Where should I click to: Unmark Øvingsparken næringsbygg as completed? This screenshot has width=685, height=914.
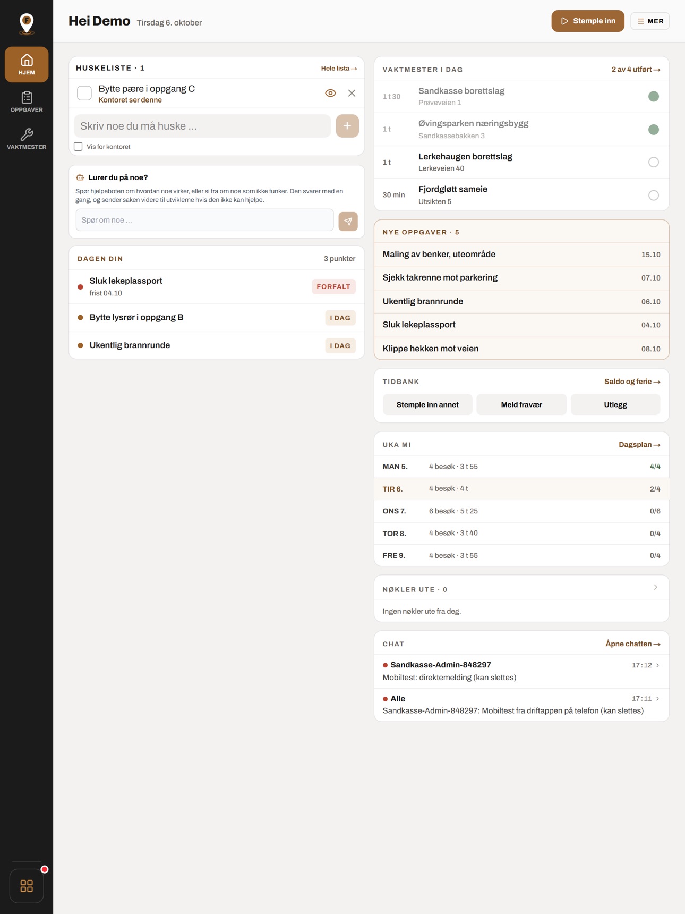[654, 129]
